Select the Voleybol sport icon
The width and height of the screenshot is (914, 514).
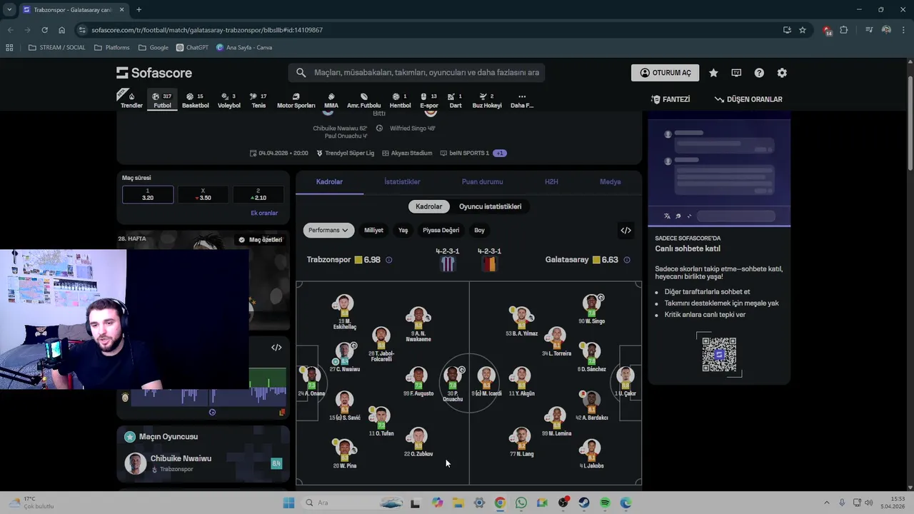click(x=228, y=100)
